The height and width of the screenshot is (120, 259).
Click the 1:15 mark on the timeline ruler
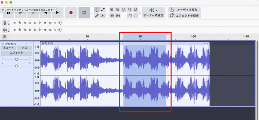246,37
